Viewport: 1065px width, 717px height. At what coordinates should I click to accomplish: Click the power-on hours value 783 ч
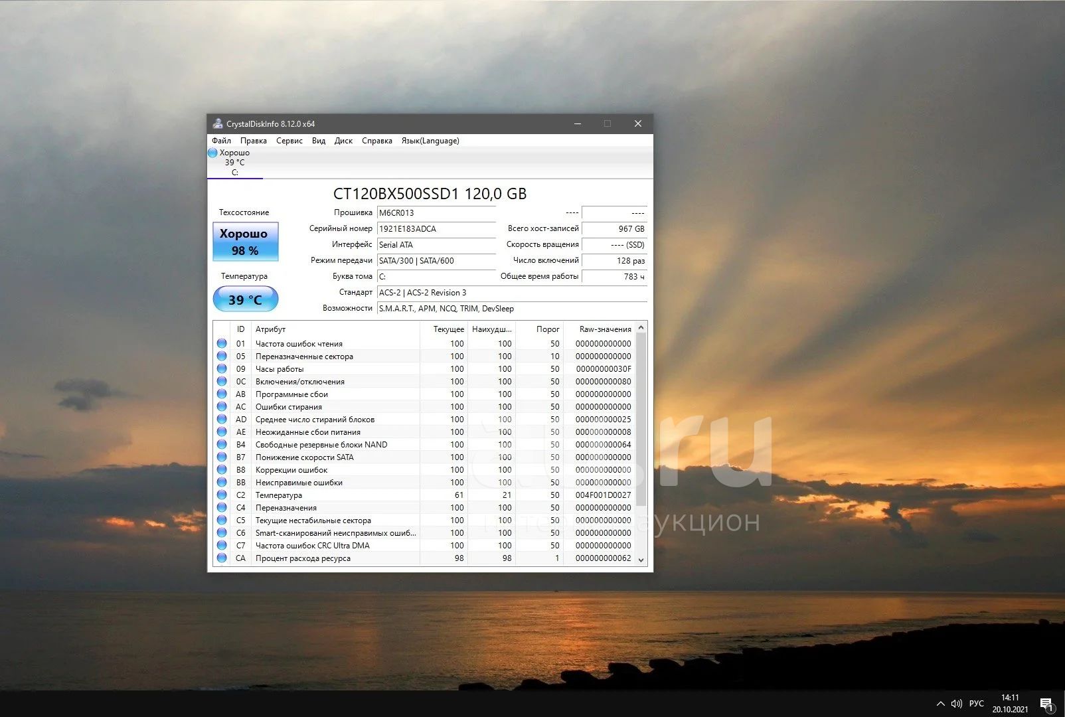(614, 277)
